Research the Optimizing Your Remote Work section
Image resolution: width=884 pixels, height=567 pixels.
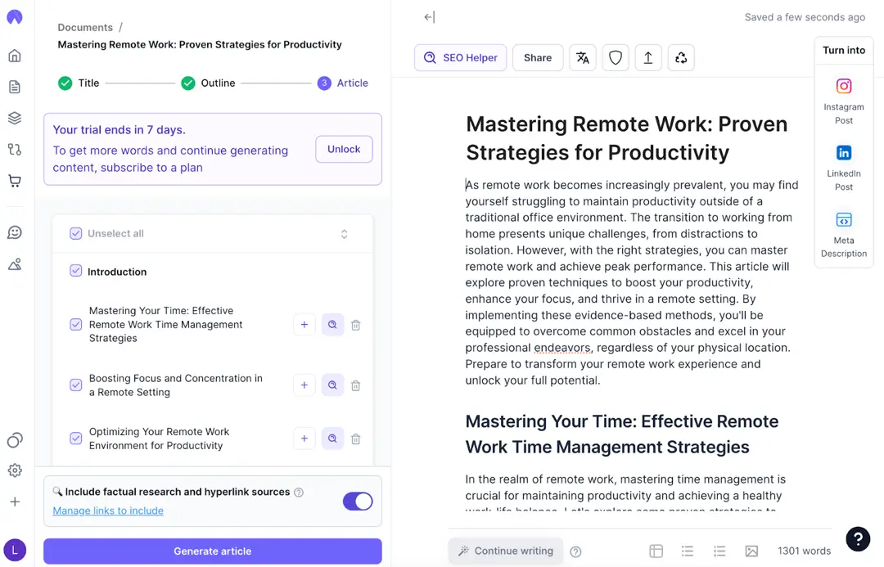coord(332,439)
